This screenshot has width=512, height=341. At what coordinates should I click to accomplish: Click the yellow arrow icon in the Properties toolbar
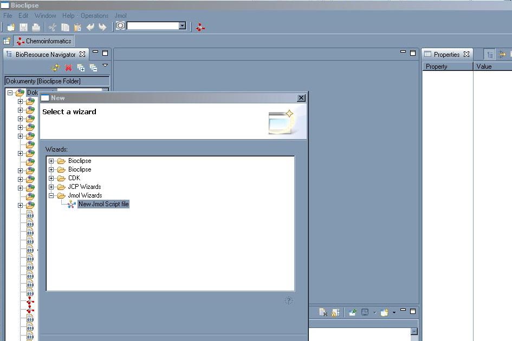pyautogui.click(x=502, y=55)
